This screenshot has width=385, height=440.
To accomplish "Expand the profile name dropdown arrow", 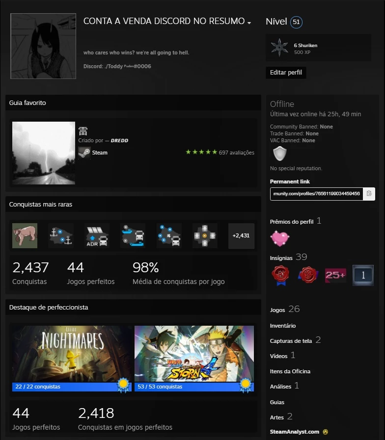I will [249, 23].
